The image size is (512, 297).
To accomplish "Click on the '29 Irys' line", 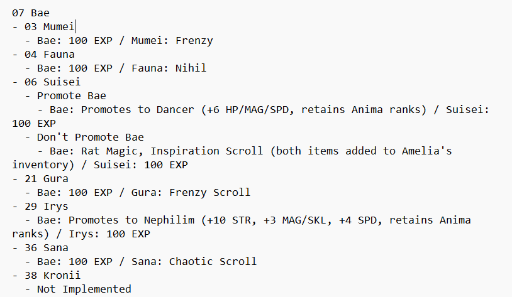I will pyautogui.click(x=40, y=207).
